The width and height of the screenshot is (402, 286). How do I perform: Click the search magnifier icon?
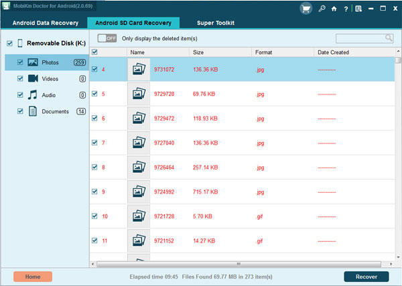389,38
